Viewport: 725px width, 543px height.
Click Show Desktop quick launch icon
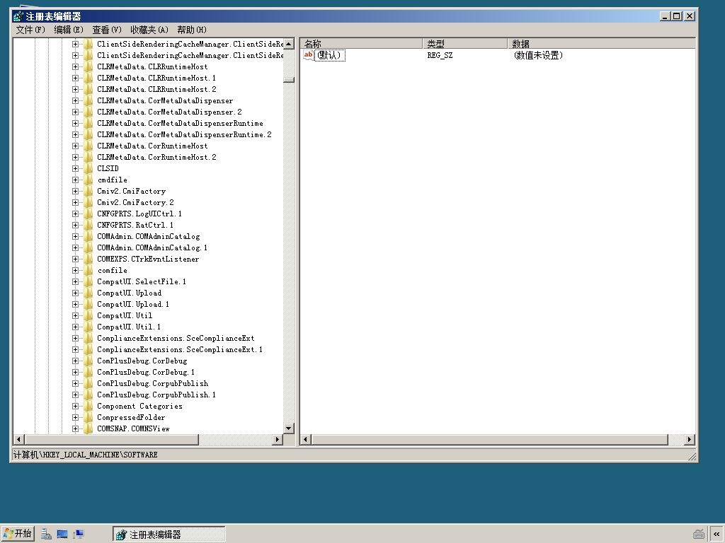62,535
